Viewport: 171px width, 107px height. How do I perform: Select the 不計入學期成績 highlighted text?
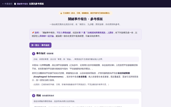tap(64, 33)
